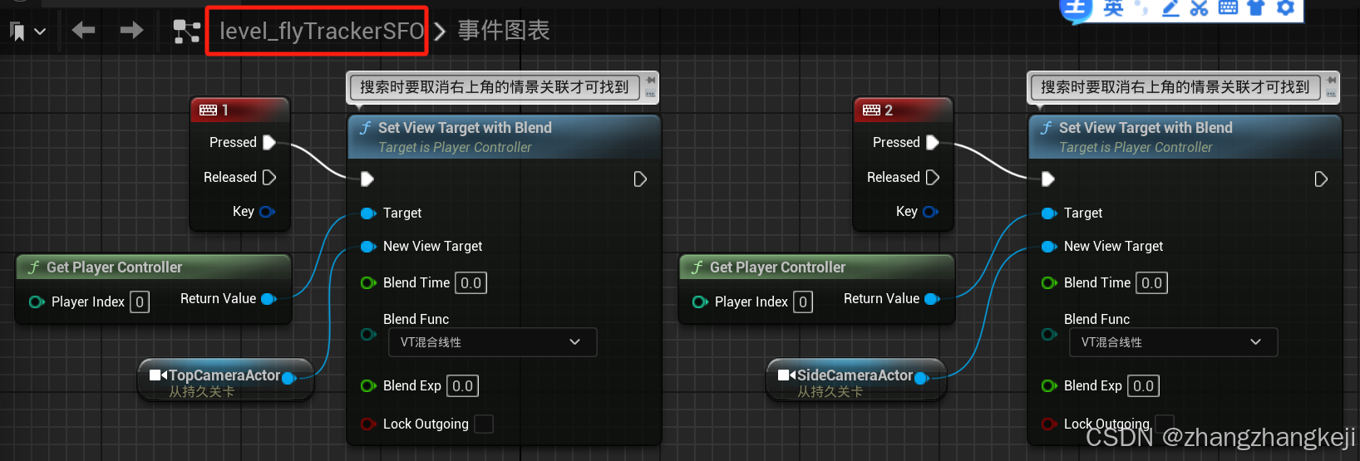Click the graph hierarchy icon before level_flyTrackerSFO
1360x461 pixels.
[186, 32]
